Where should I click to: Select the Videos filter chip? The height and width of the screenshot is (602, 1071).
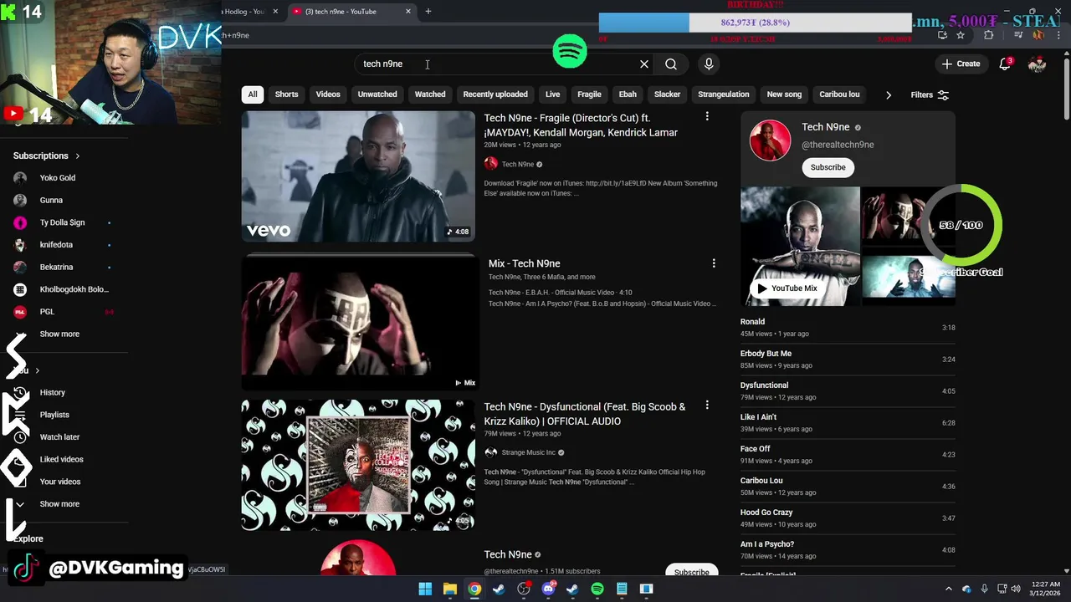pyautogui.click(x=328, y=94)
